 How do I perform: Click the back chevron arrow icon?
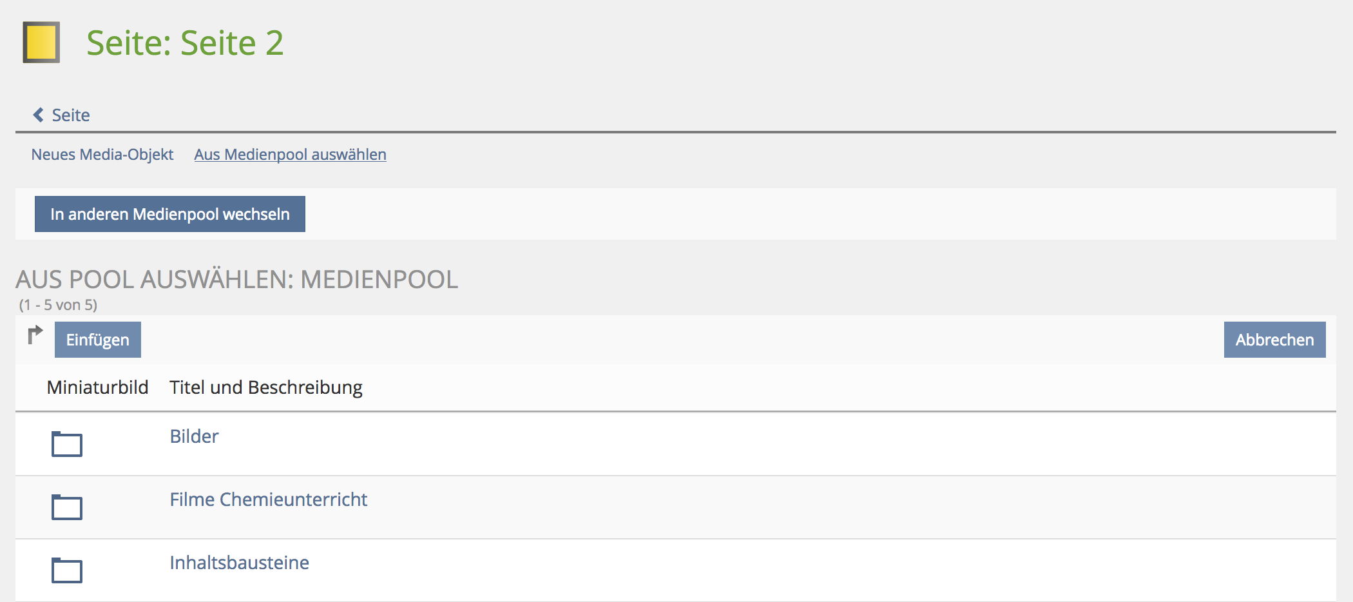39,115
